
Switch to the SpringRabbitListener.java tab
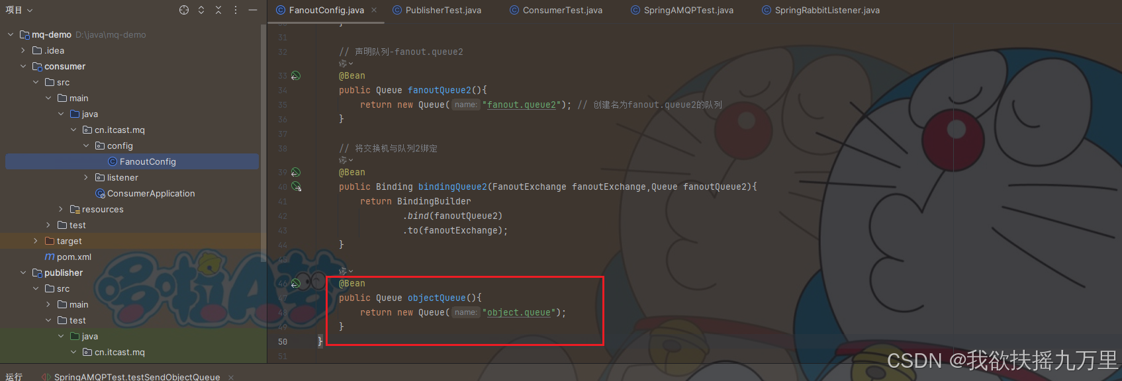point(821,10)
